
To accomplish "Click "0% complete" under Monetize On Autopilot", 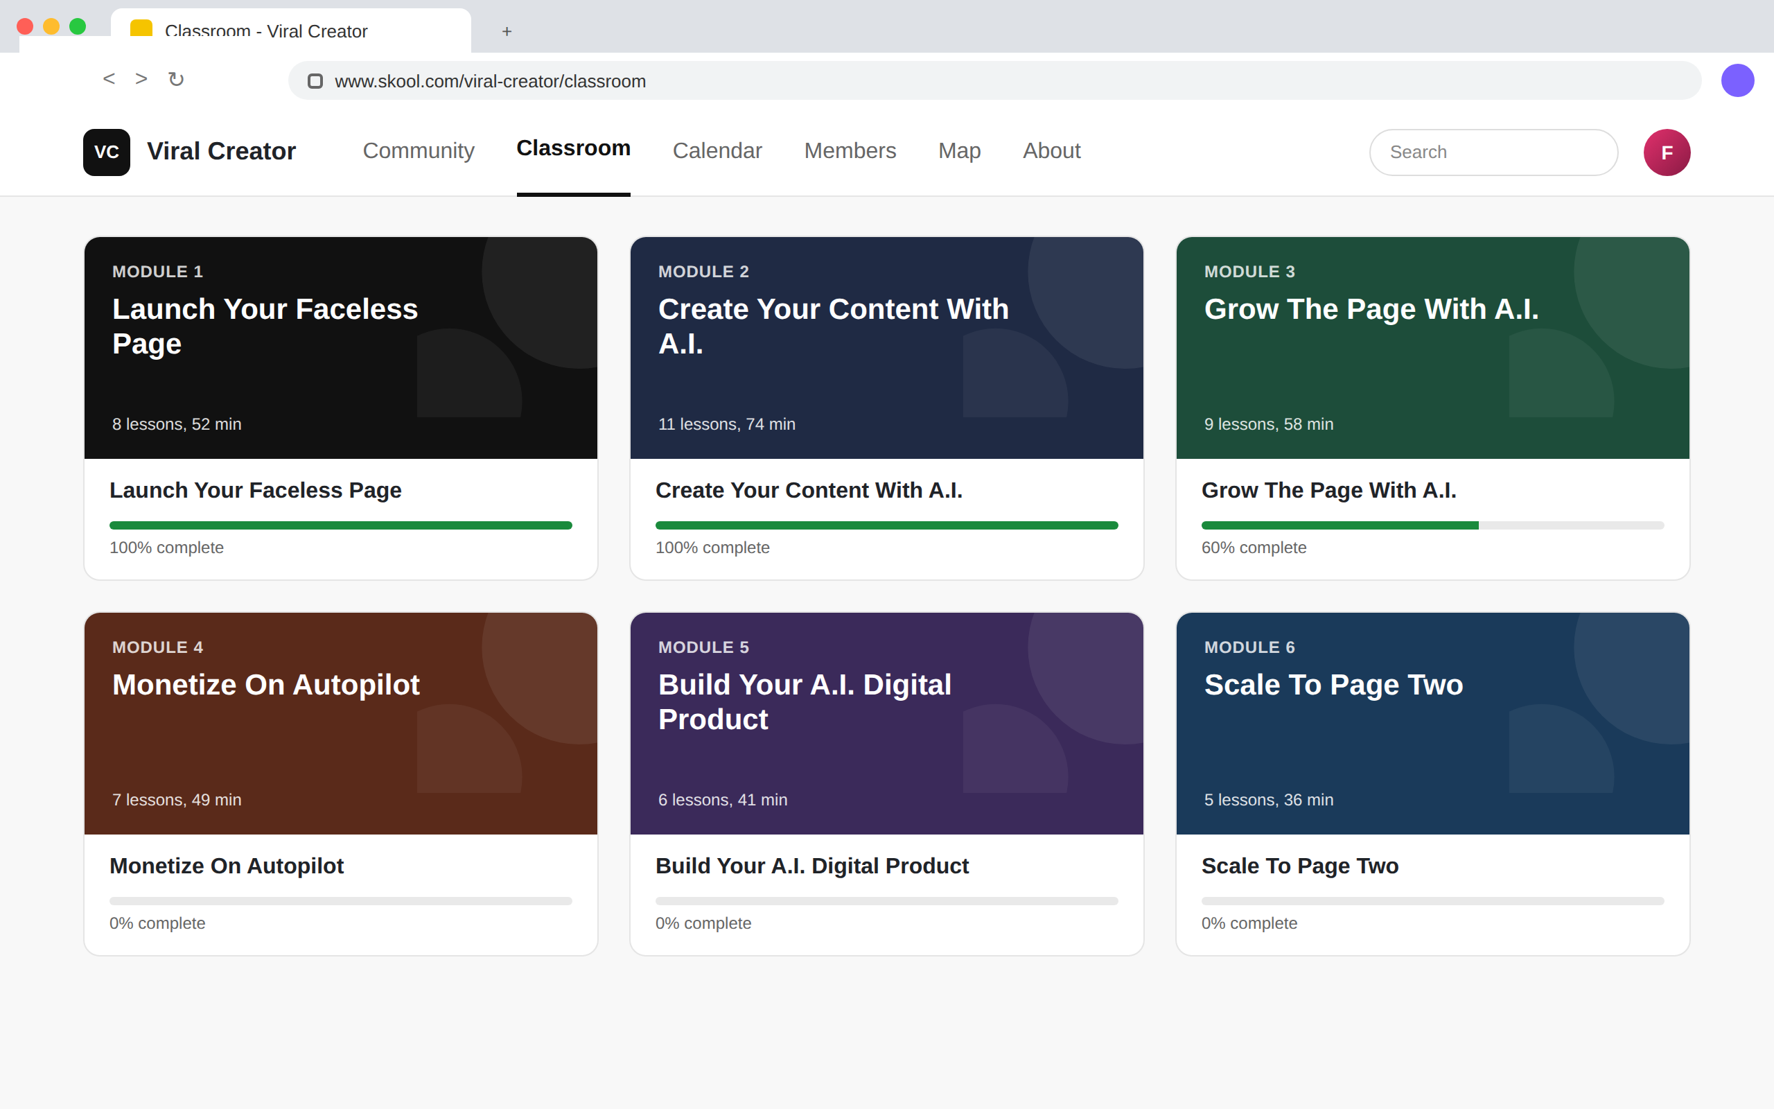I will tap(157, 923).
